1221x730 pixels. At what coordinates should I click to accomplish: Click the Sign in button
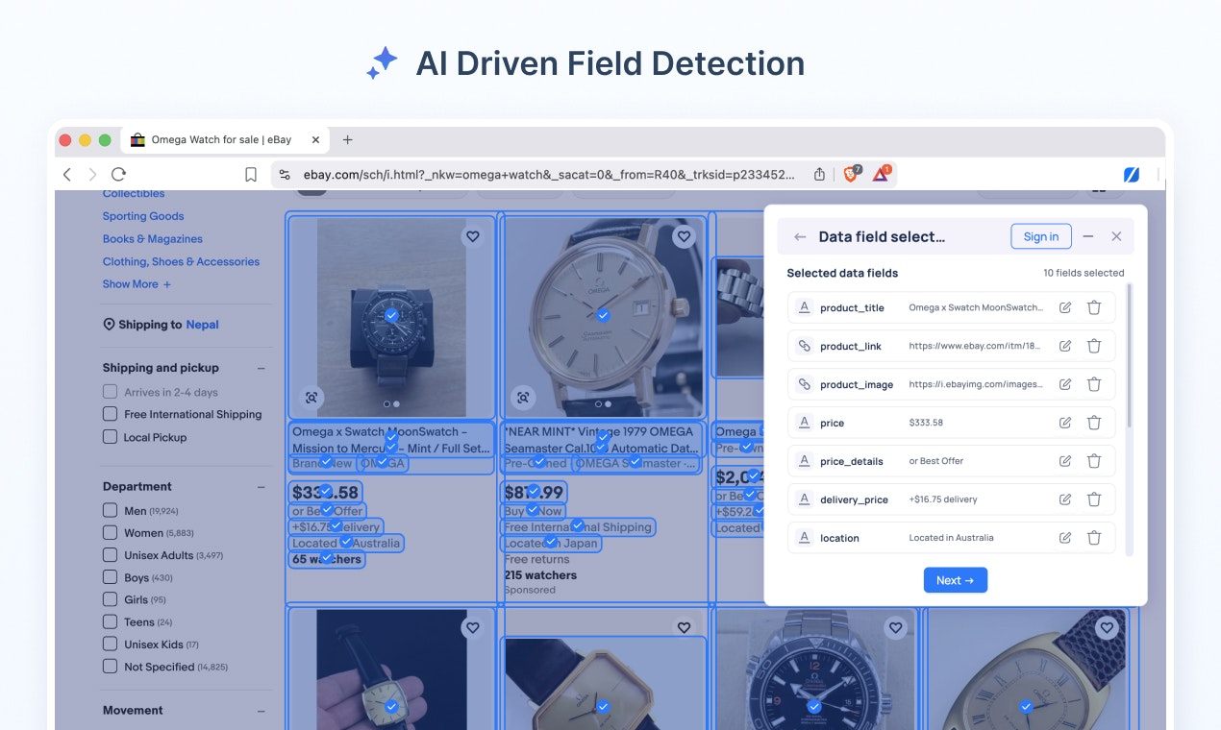tap(1041, 236)
